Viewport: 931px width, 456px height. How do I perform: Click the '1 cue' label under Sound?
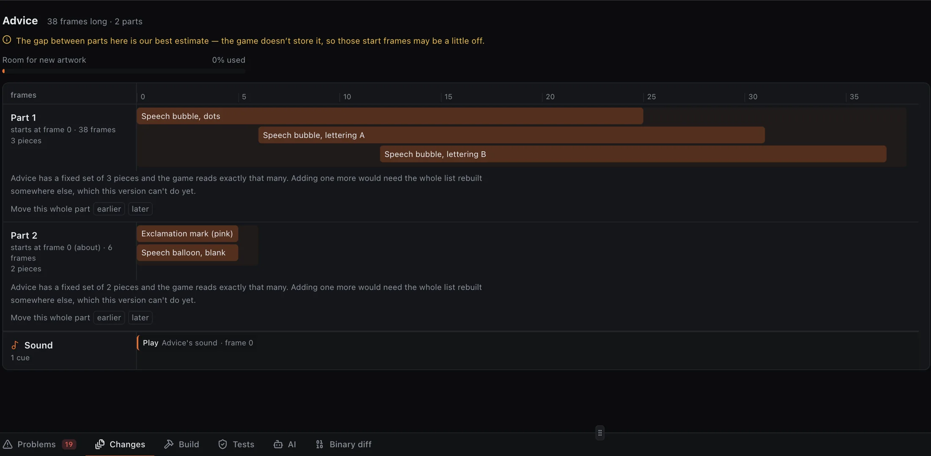(x=20, y=358)
